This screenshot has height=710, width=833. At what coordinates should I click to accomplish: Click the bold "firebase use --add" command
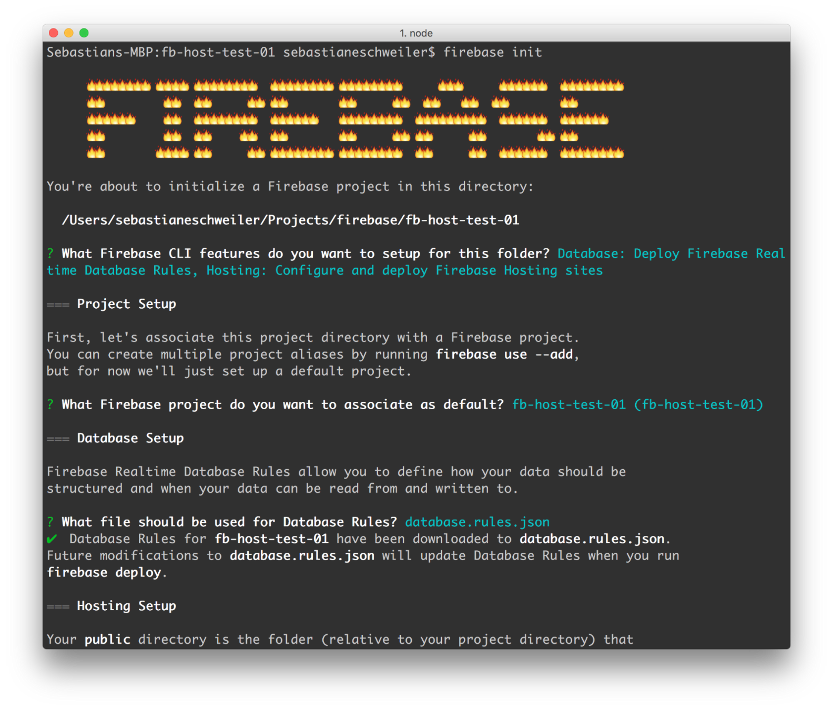click(x=504, y=354)
